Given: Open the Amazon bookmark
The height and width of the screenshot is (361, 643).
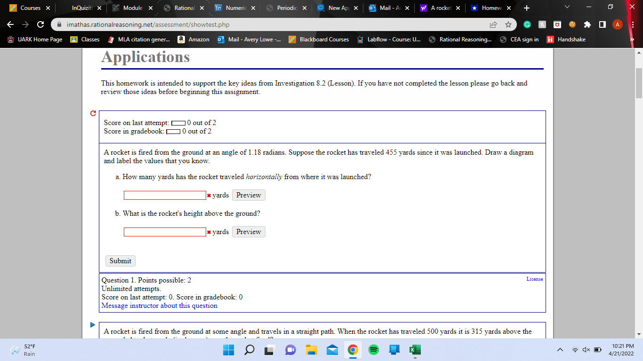Looking at the screenshot, I should (x=193, y=39).
